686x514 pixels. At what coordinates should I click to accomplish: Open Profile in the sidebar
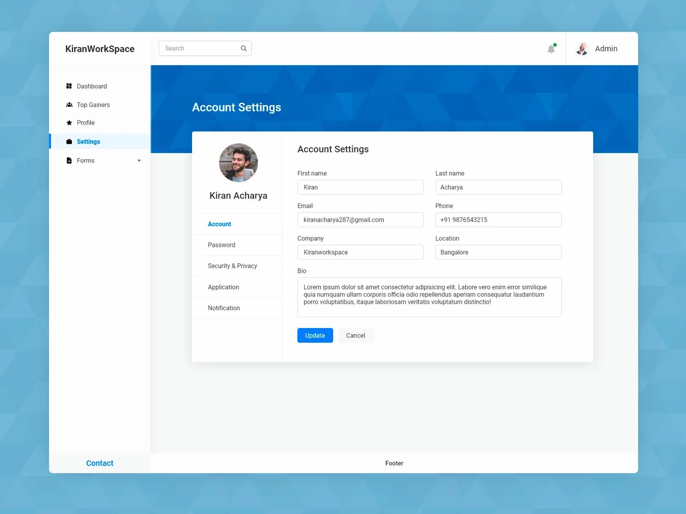100,123
